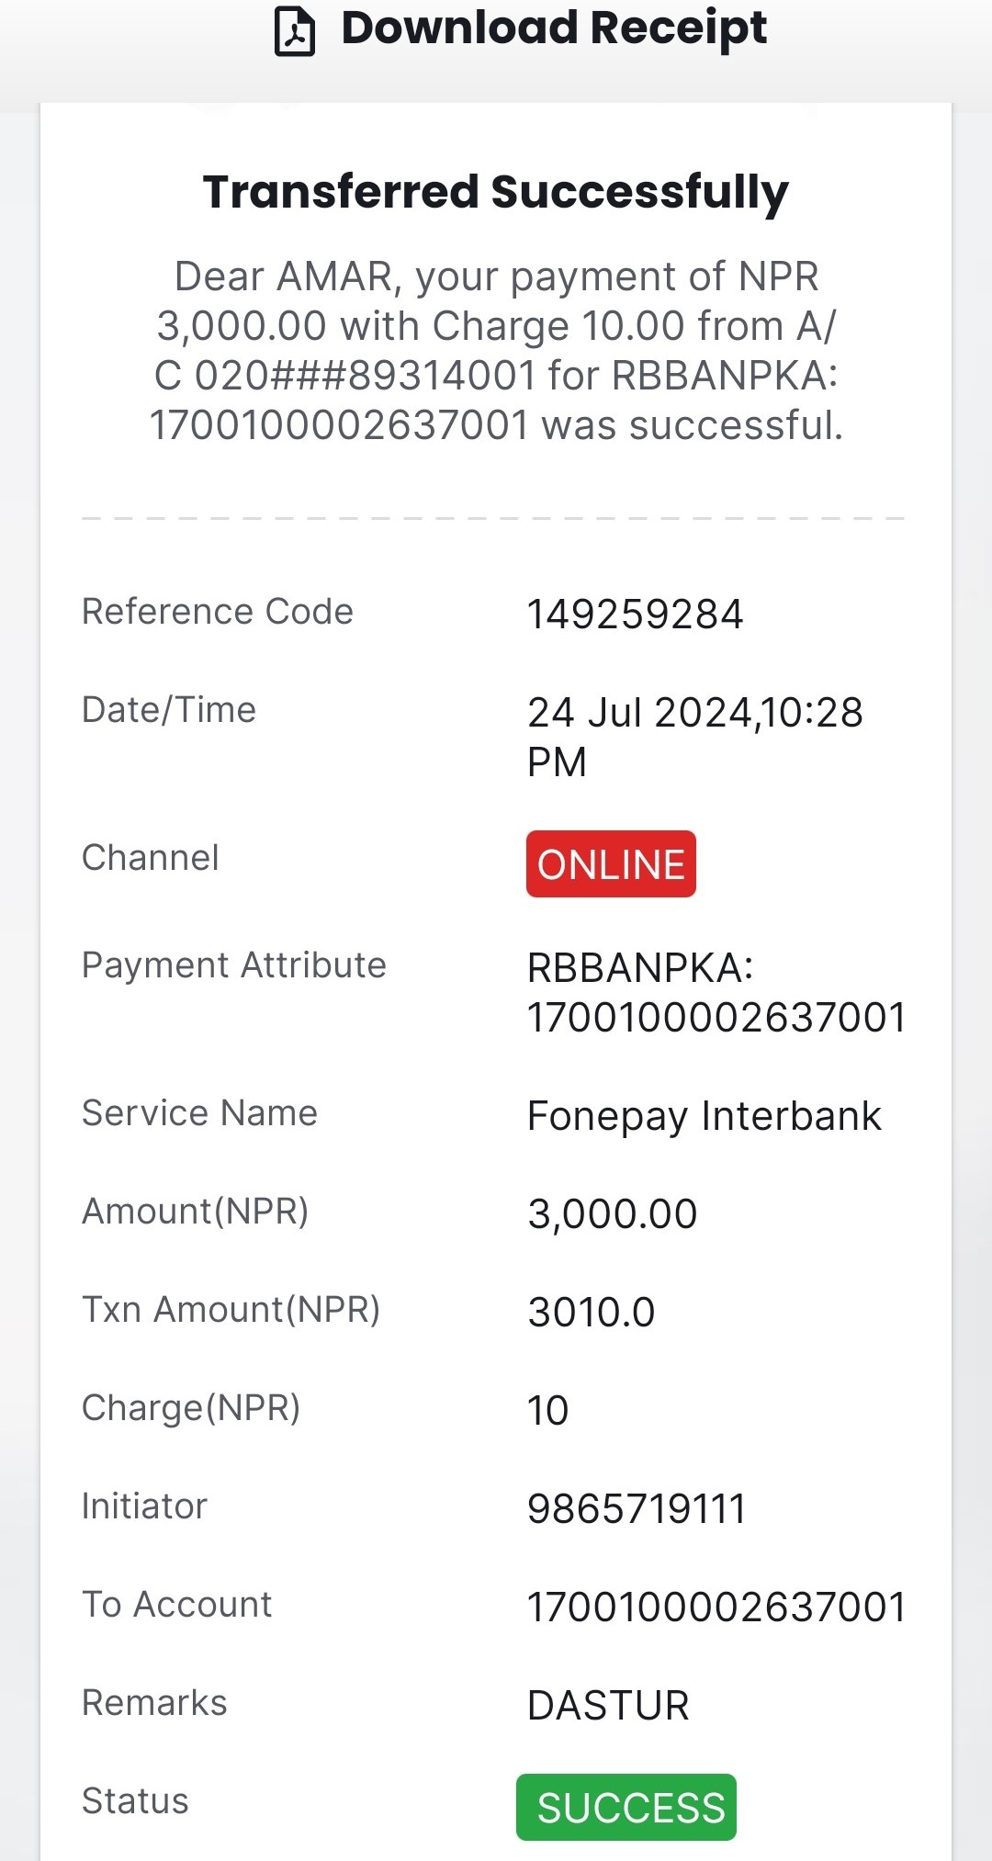Click the initiator number 9865719111
Screen dimensions: 992x1861
(x=637, y=1509)
